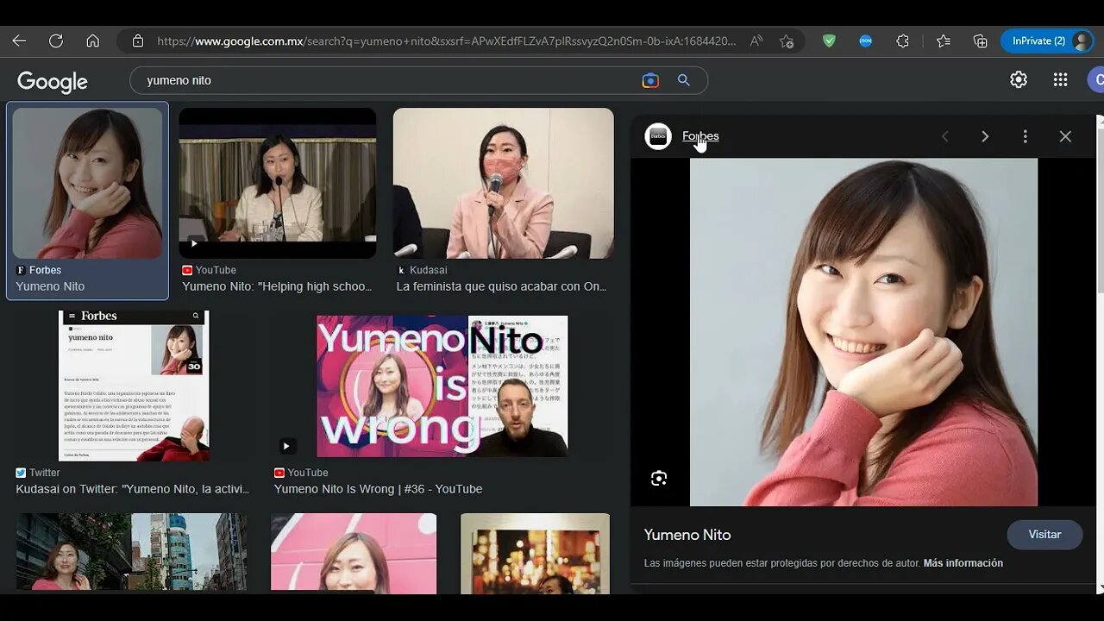This screenshot has width=1104, height=621.
Task: Open the blue Zoom extension icon
Action: (x=866, y=41)
